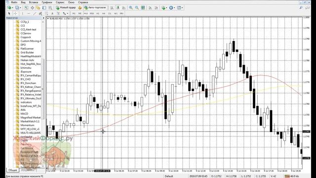This screenshot has width=316, height=178.
Task: Toggle the Navigator panel toolbar icon
Action: [38, 8]
